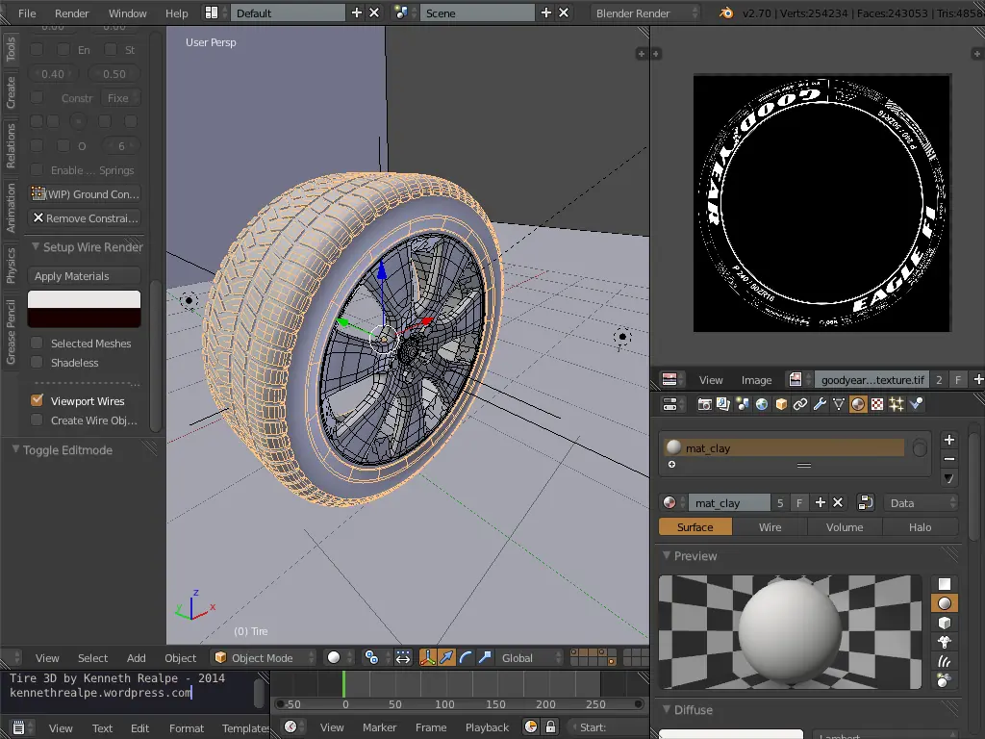Toggle the 3D manipulator widget

[428, 658]
